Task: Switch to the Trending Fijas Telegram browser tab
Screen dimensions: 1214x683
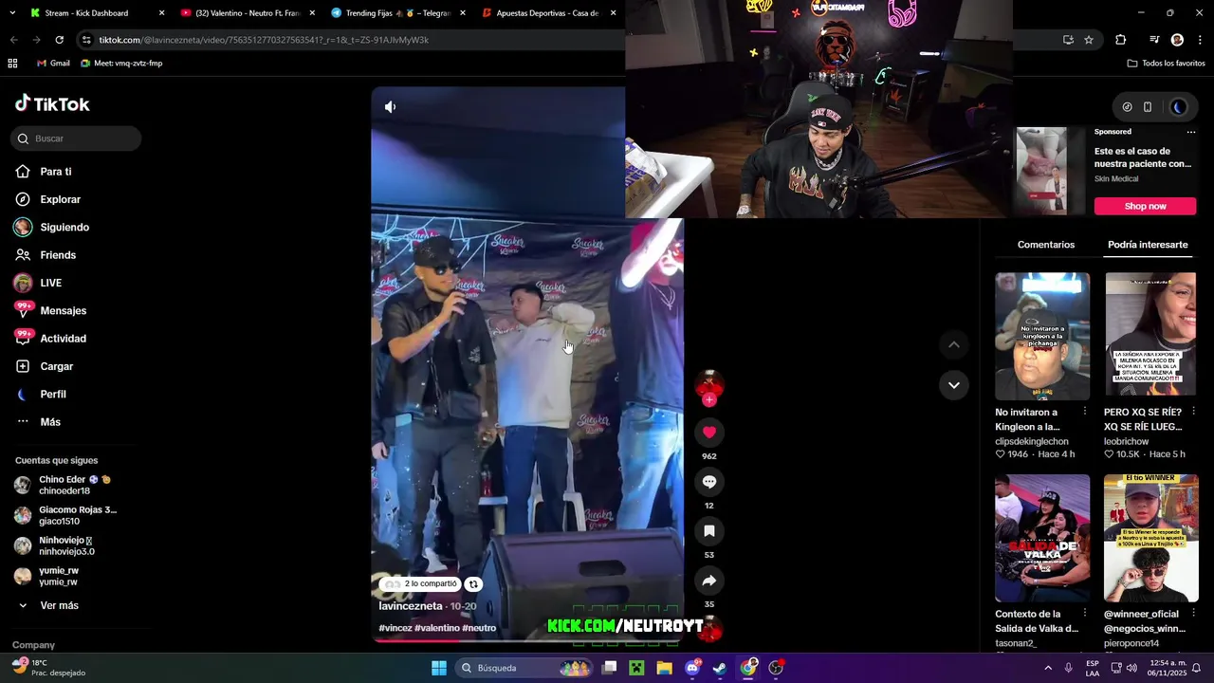Action: (396, 13)
